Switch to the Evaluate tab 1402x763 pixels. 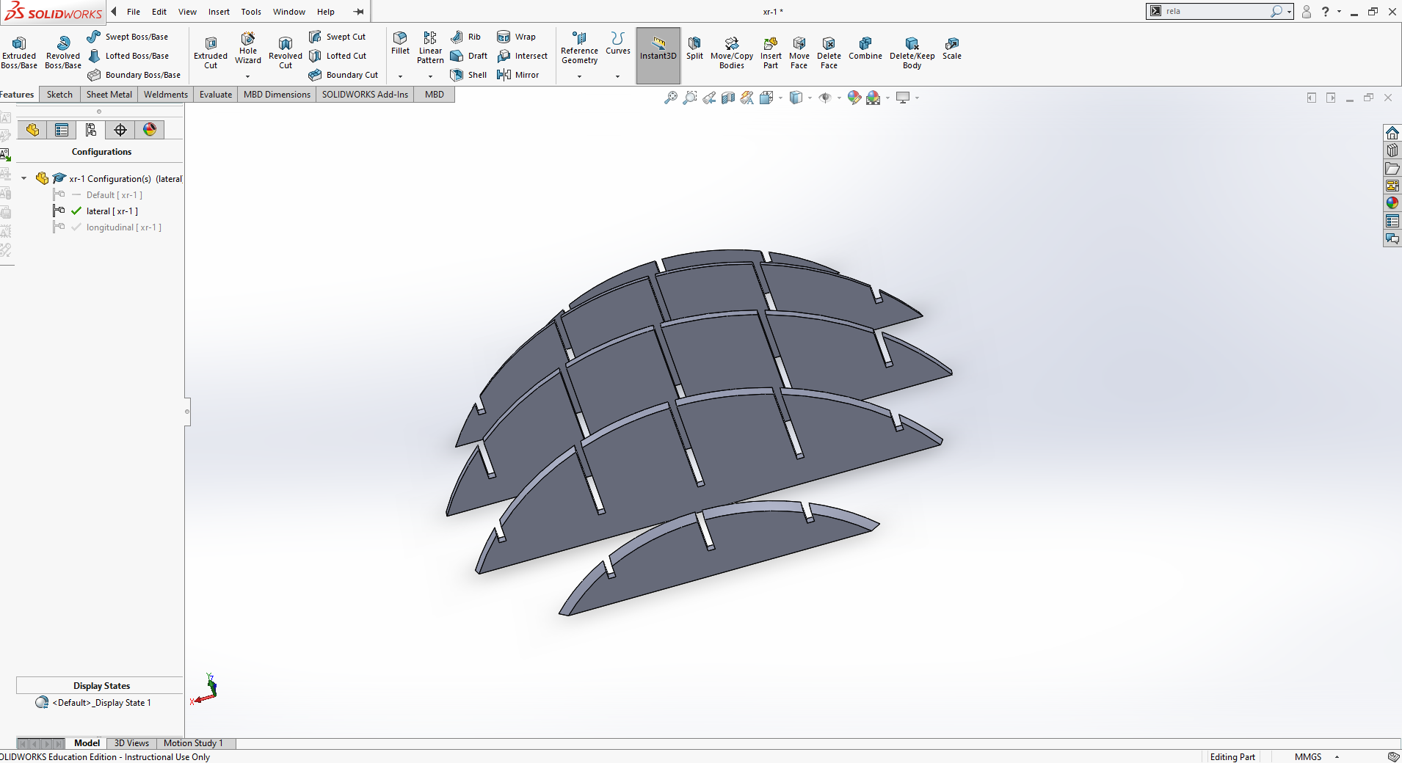216,95
